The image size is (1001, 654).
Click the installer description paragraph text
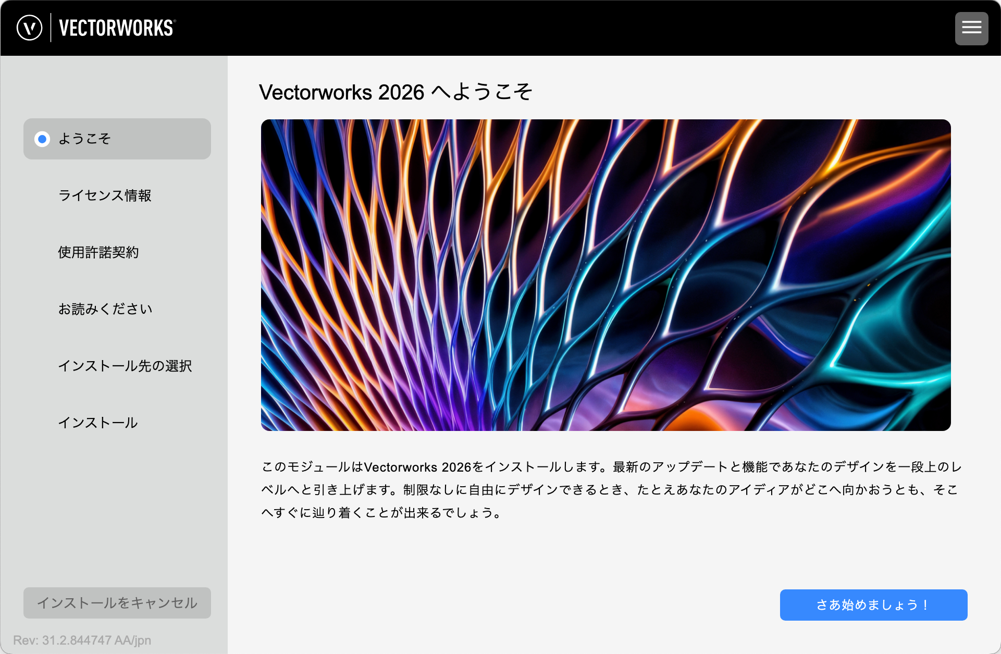pos(610,490)
